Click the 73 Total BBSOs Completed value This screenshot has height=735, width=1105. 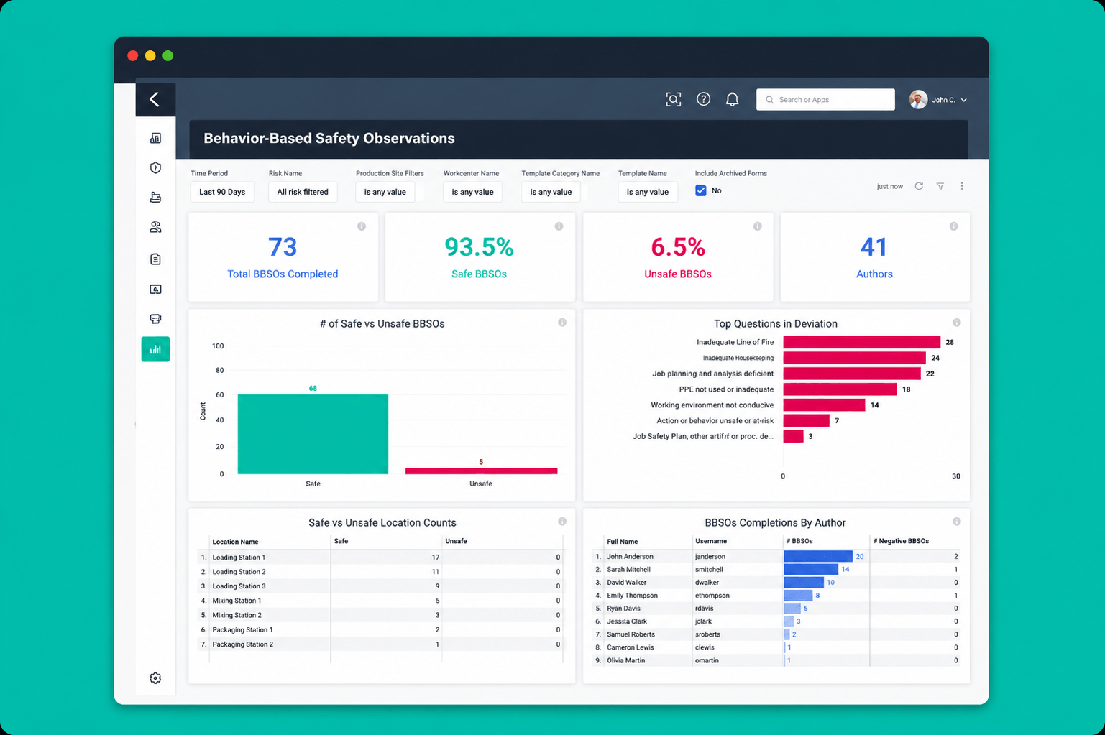[x=283, y=247]
